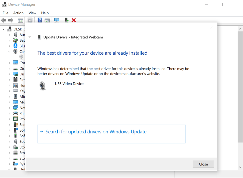Click the Audio inputs speaker icon
243x178 pixels.
pyautogui.click(x=15, y=35)
